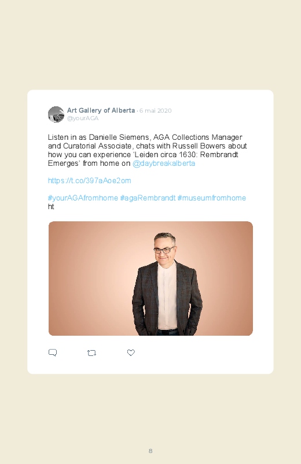
Task: Open the Art Gallery of Alberta avatar
Action: [x=56, y=114]
